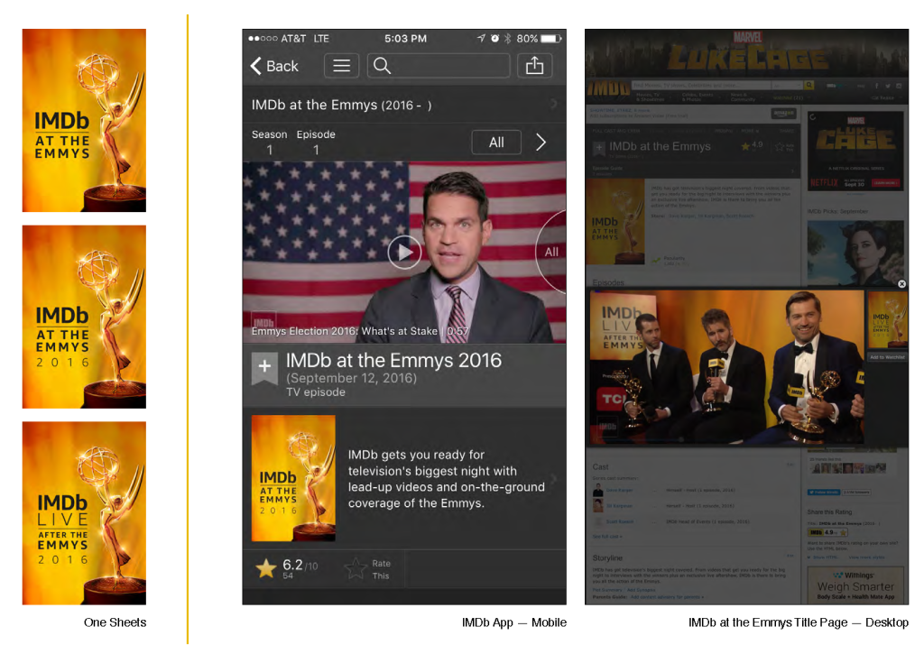Screen dimensions: 924x654
Task: Tap the location arrow in the phone status bar
Action: pyautogui.click(x=481, y=38)
